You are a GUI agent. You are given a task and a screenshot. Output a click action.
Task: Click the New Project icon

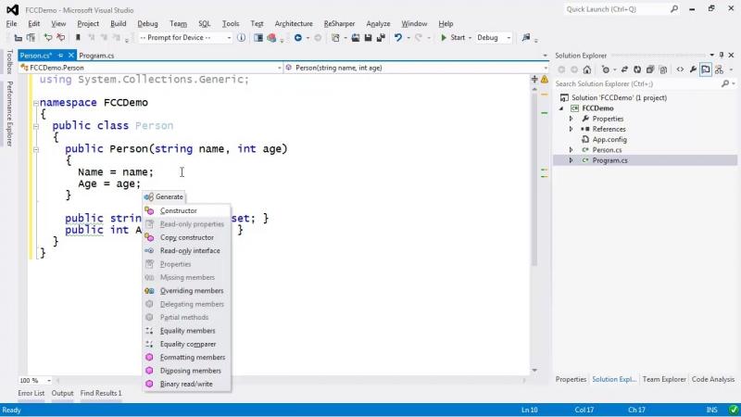tap(335, 37)
